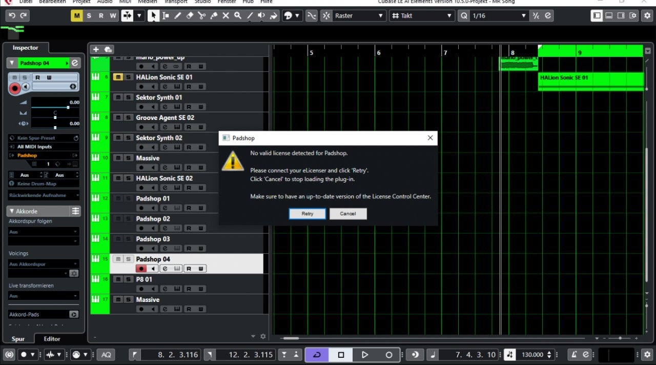The image size is (656, 365).
Task: Deactivate global Mute state M button
Action: (x=77, y=16)
